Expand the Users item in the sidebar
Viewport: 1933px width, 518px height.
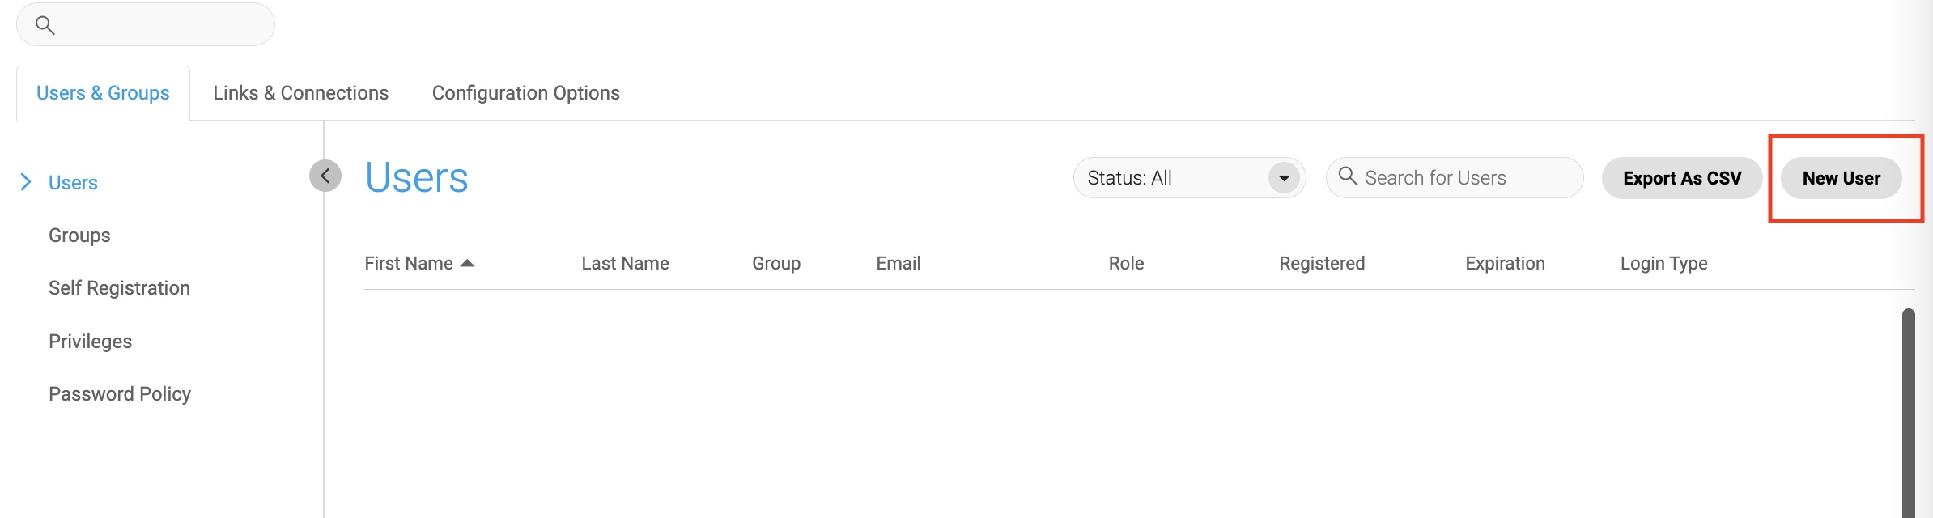click(x=27, y=182)
